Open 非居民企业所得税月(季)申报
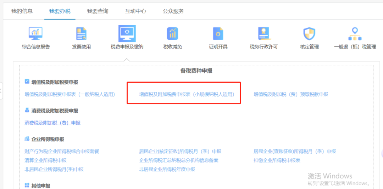Image resolution: width=383 pixels, height=189 pixels. pos(54,169)
